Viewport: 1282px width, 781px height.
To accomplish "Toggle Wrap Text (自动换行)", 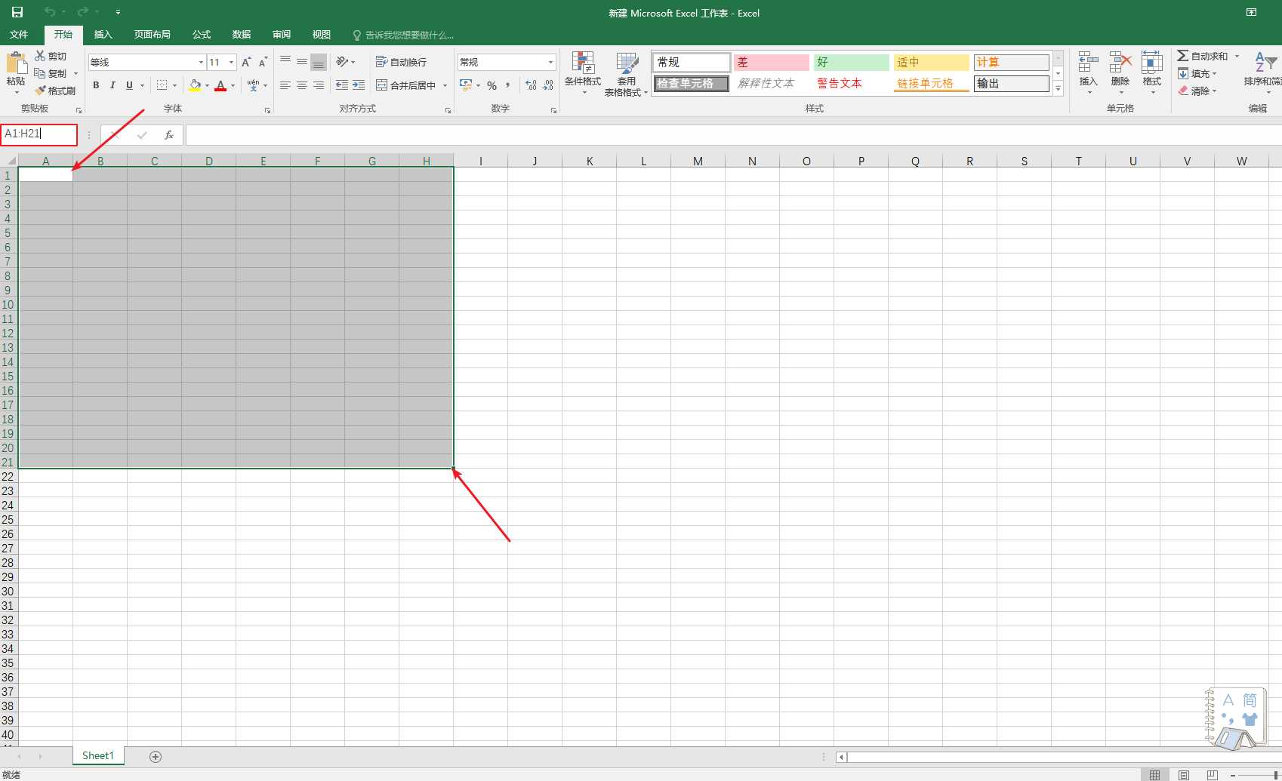I will click(x=402, y=62).
